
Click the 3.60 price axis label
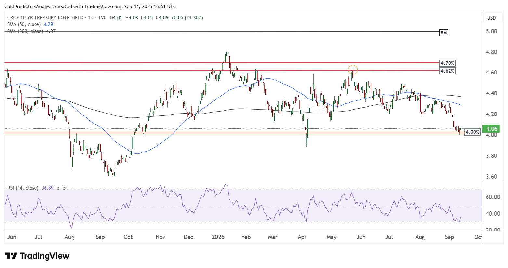[492, 177]
